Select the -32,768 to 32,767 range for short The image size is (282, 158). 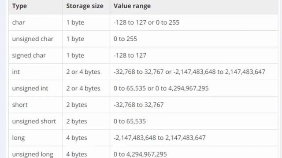138,105
